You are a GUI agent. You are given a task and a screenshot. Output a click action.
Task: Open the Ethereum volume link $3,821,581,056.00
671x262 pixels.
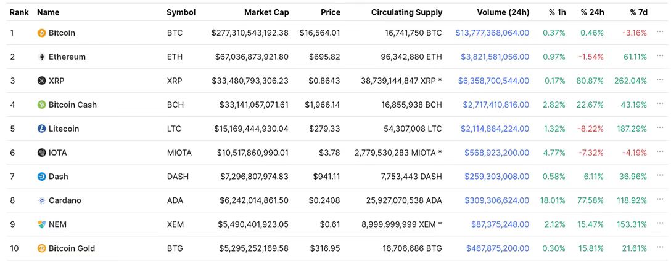tap(495, 57)
